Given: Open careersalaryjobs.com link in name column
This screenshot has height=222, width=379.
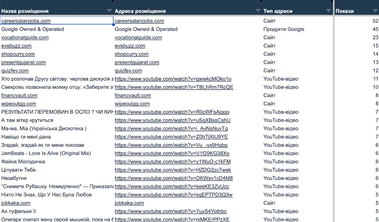Looking at the screenshot, I should [26, 21].
